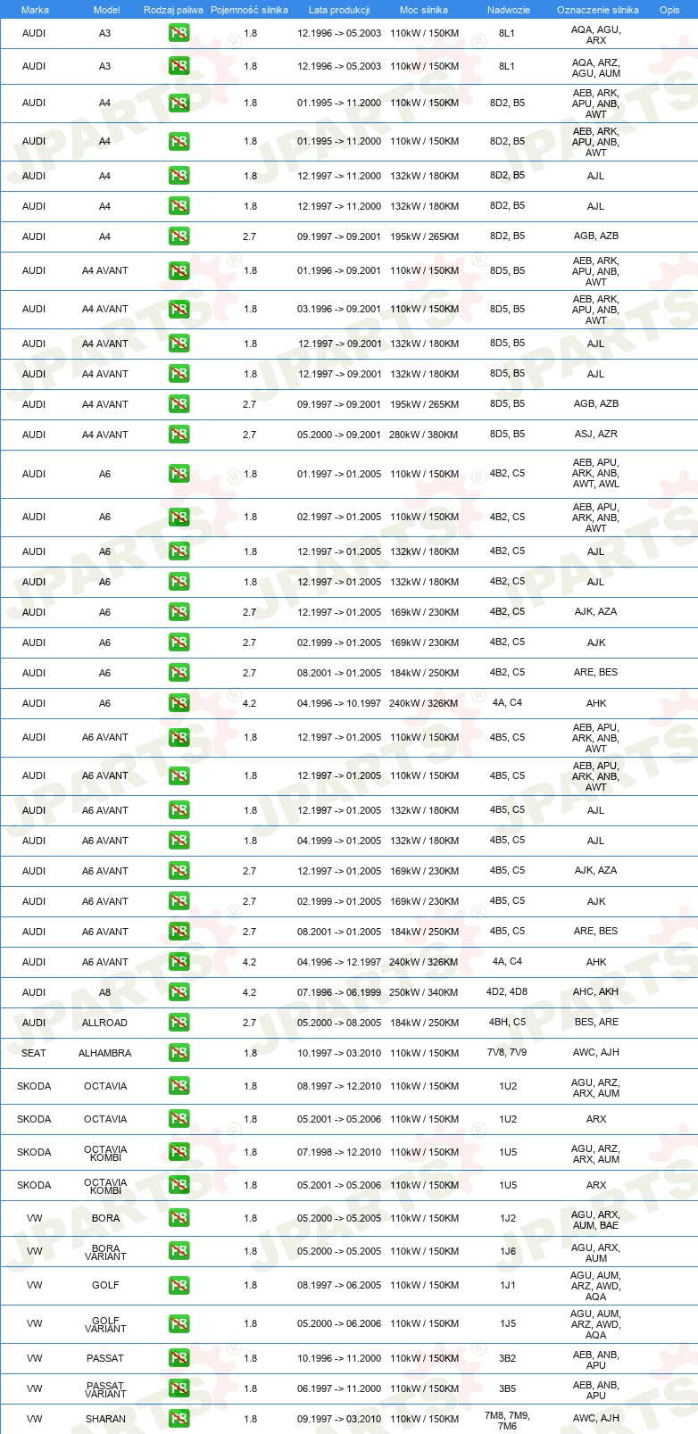Click the SEAT brand cell

(x=34, y=1053)
